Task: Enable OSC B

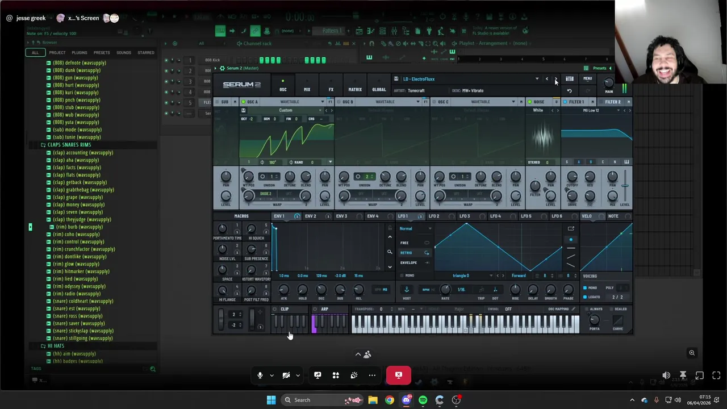Action: (339, 102)
